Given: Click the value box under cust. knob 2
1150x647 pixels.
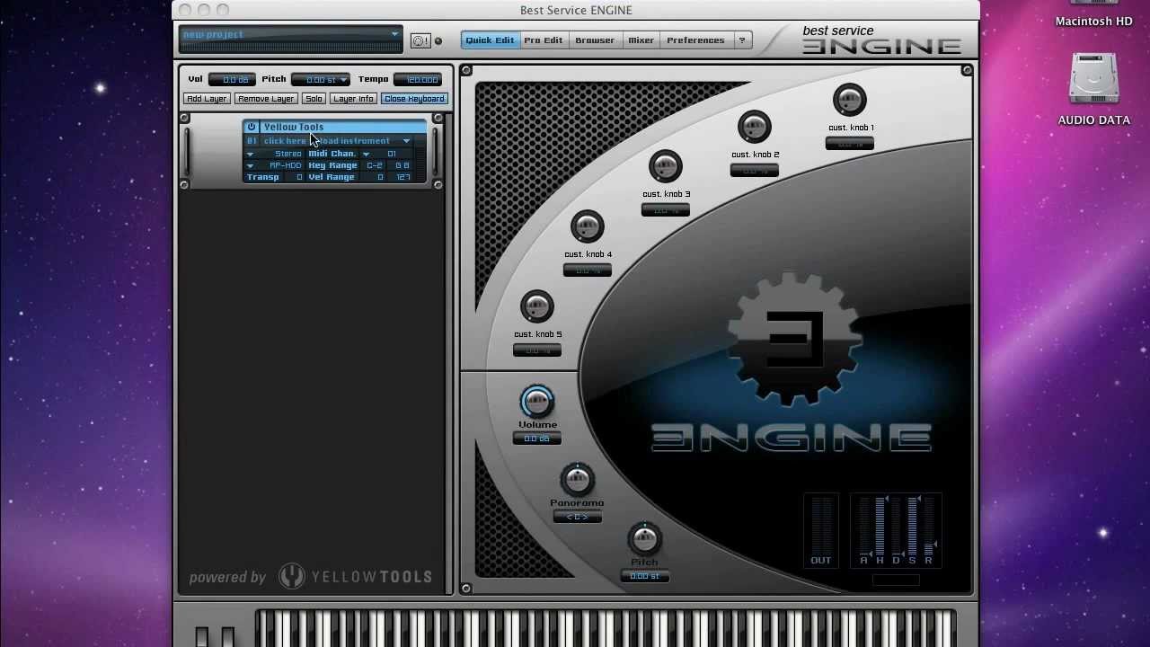Looking at the screenshot, I should click(755, 171).
